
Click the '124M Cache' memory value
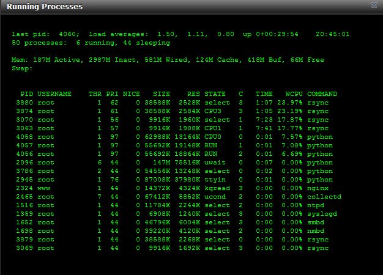[x=218, y=60]
